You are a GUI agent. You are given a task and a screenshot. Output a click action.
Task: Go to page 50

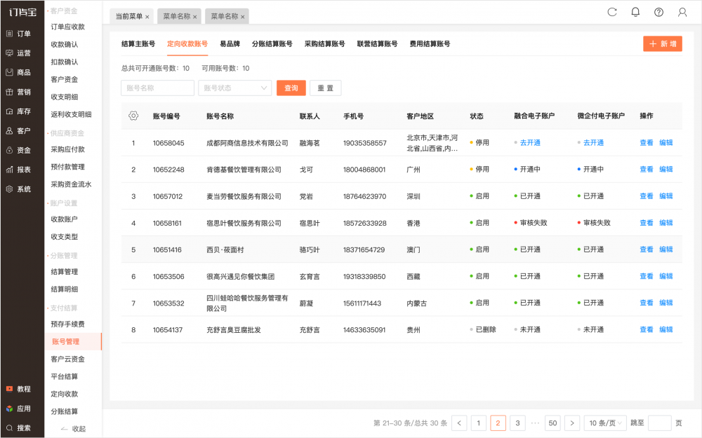coord(553,423)
